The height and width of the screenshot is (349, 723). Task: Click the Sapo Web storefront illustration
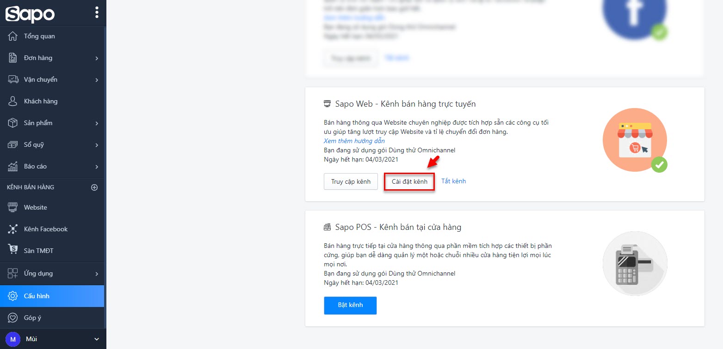(x=635, y=140)
